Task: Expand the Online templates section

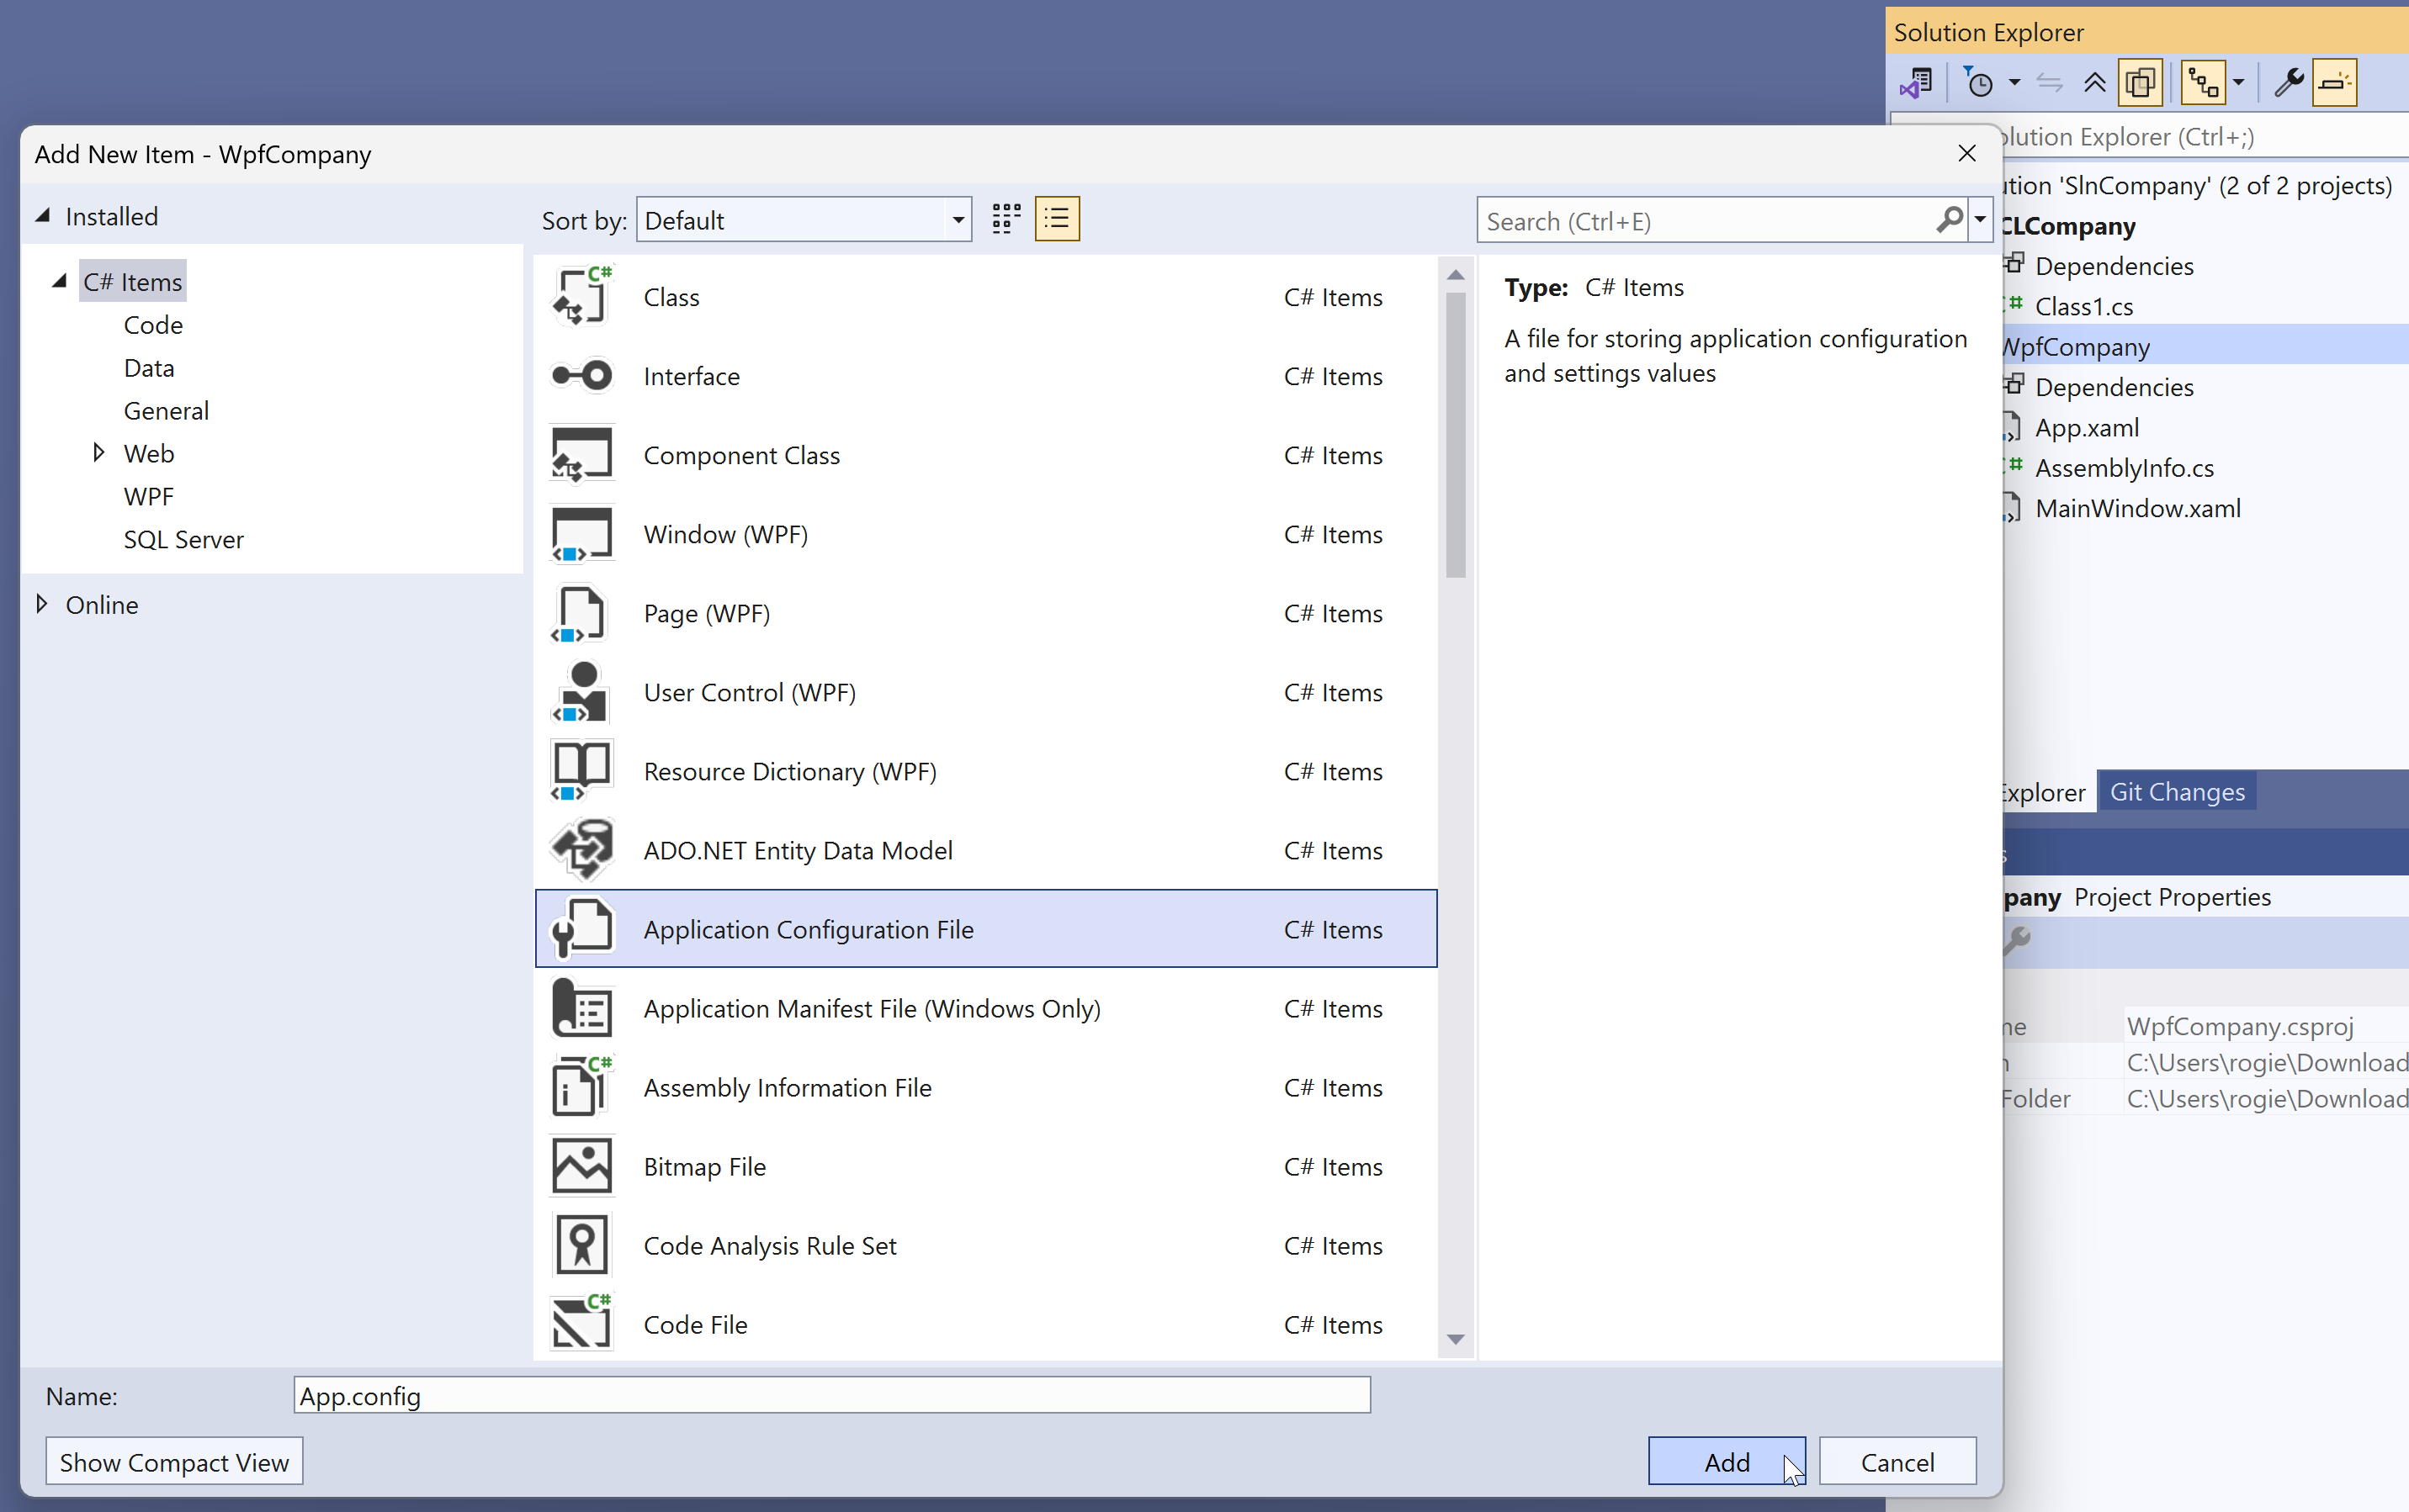Action: (x=42, y=604)
